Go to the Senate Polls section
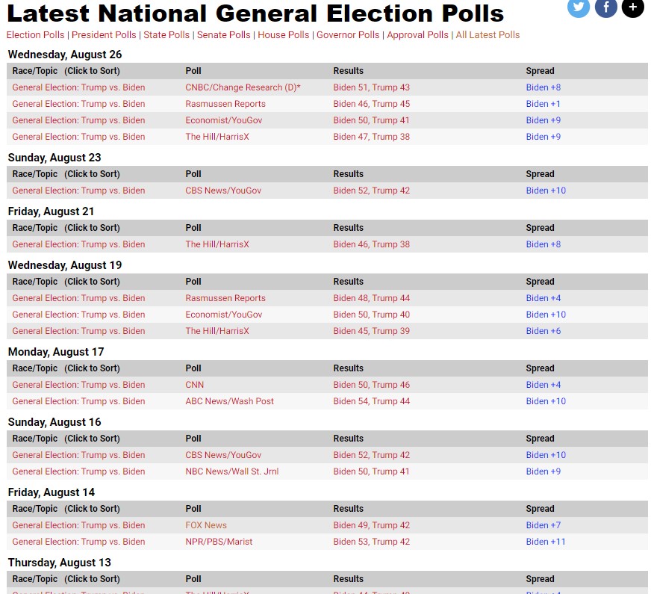 coord(224,35)
